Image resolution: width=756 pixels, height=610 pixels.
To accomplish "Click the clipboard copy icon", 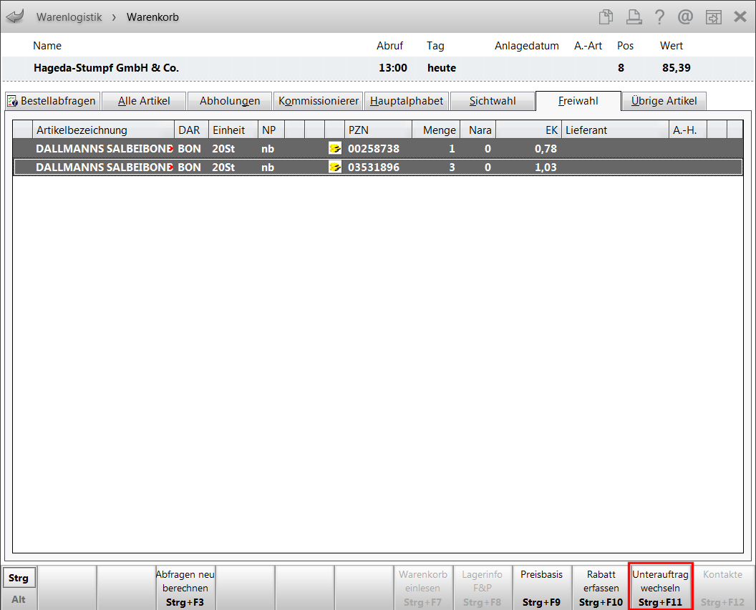I will pyautogui.click(x=606, y=17).
